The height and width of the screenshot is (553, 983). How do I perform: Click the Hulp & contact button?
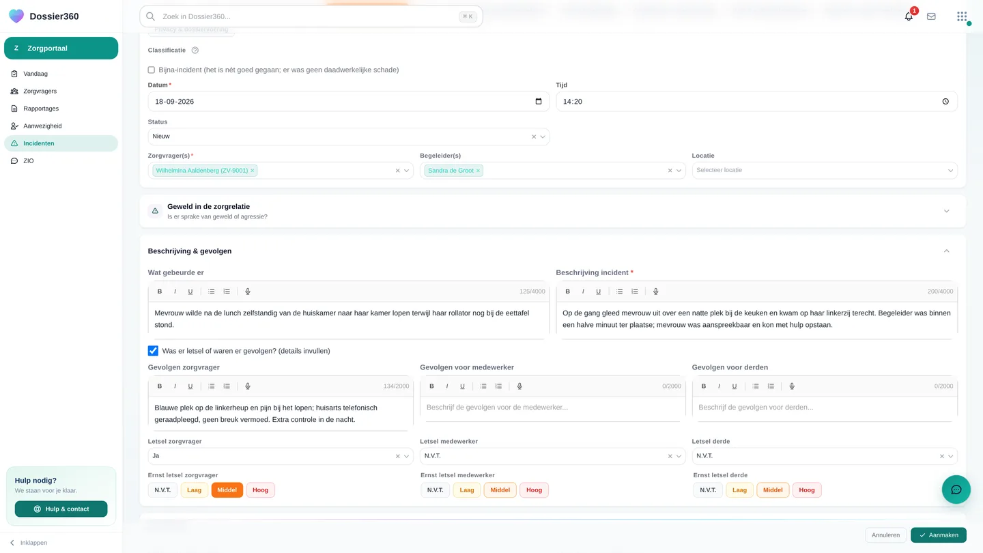click(61, 509)
